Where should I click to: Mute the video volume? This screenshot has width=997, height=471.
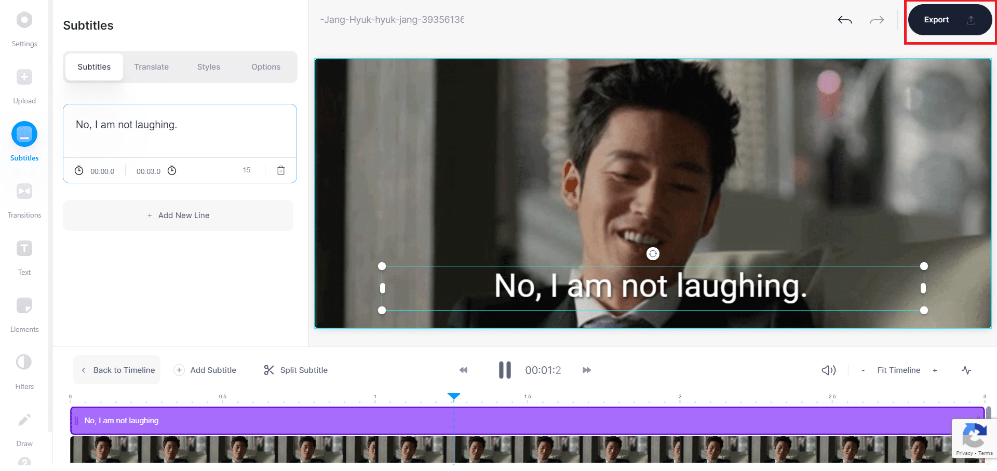[828, 370]
